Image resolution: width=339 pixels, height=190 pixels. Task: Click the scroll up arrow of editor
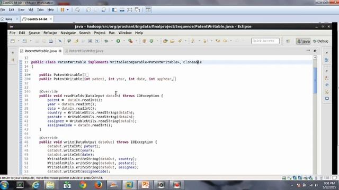tap(315, 58)
